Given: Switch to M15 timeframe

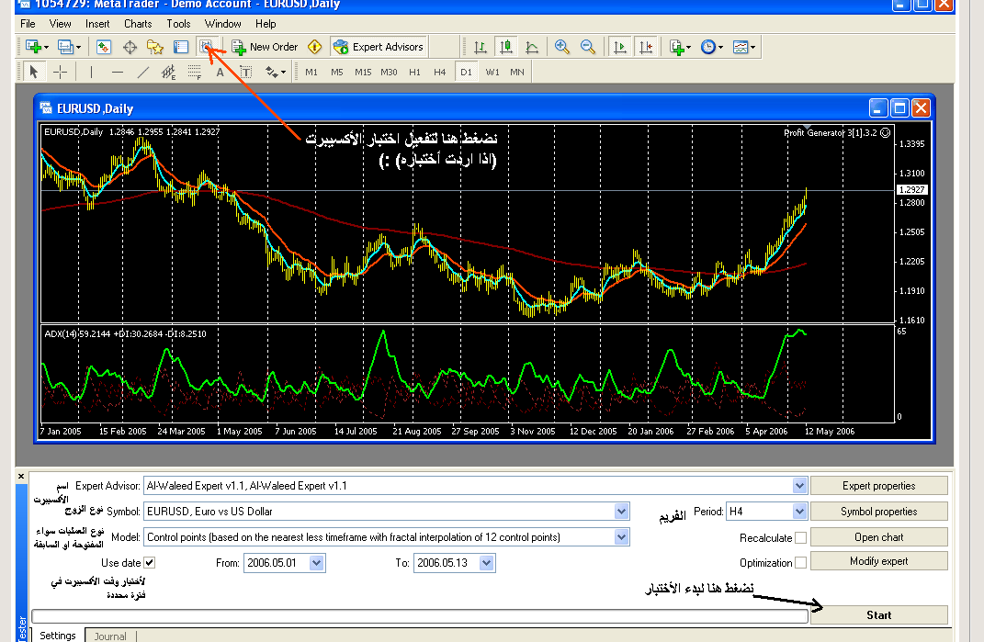Looking at the screenshot, I should click(x=363, y=73).
